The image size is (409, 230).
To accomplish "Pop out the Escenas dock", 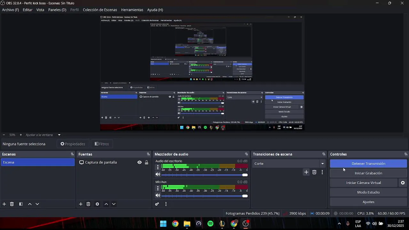I will click(x=72, y=154).
